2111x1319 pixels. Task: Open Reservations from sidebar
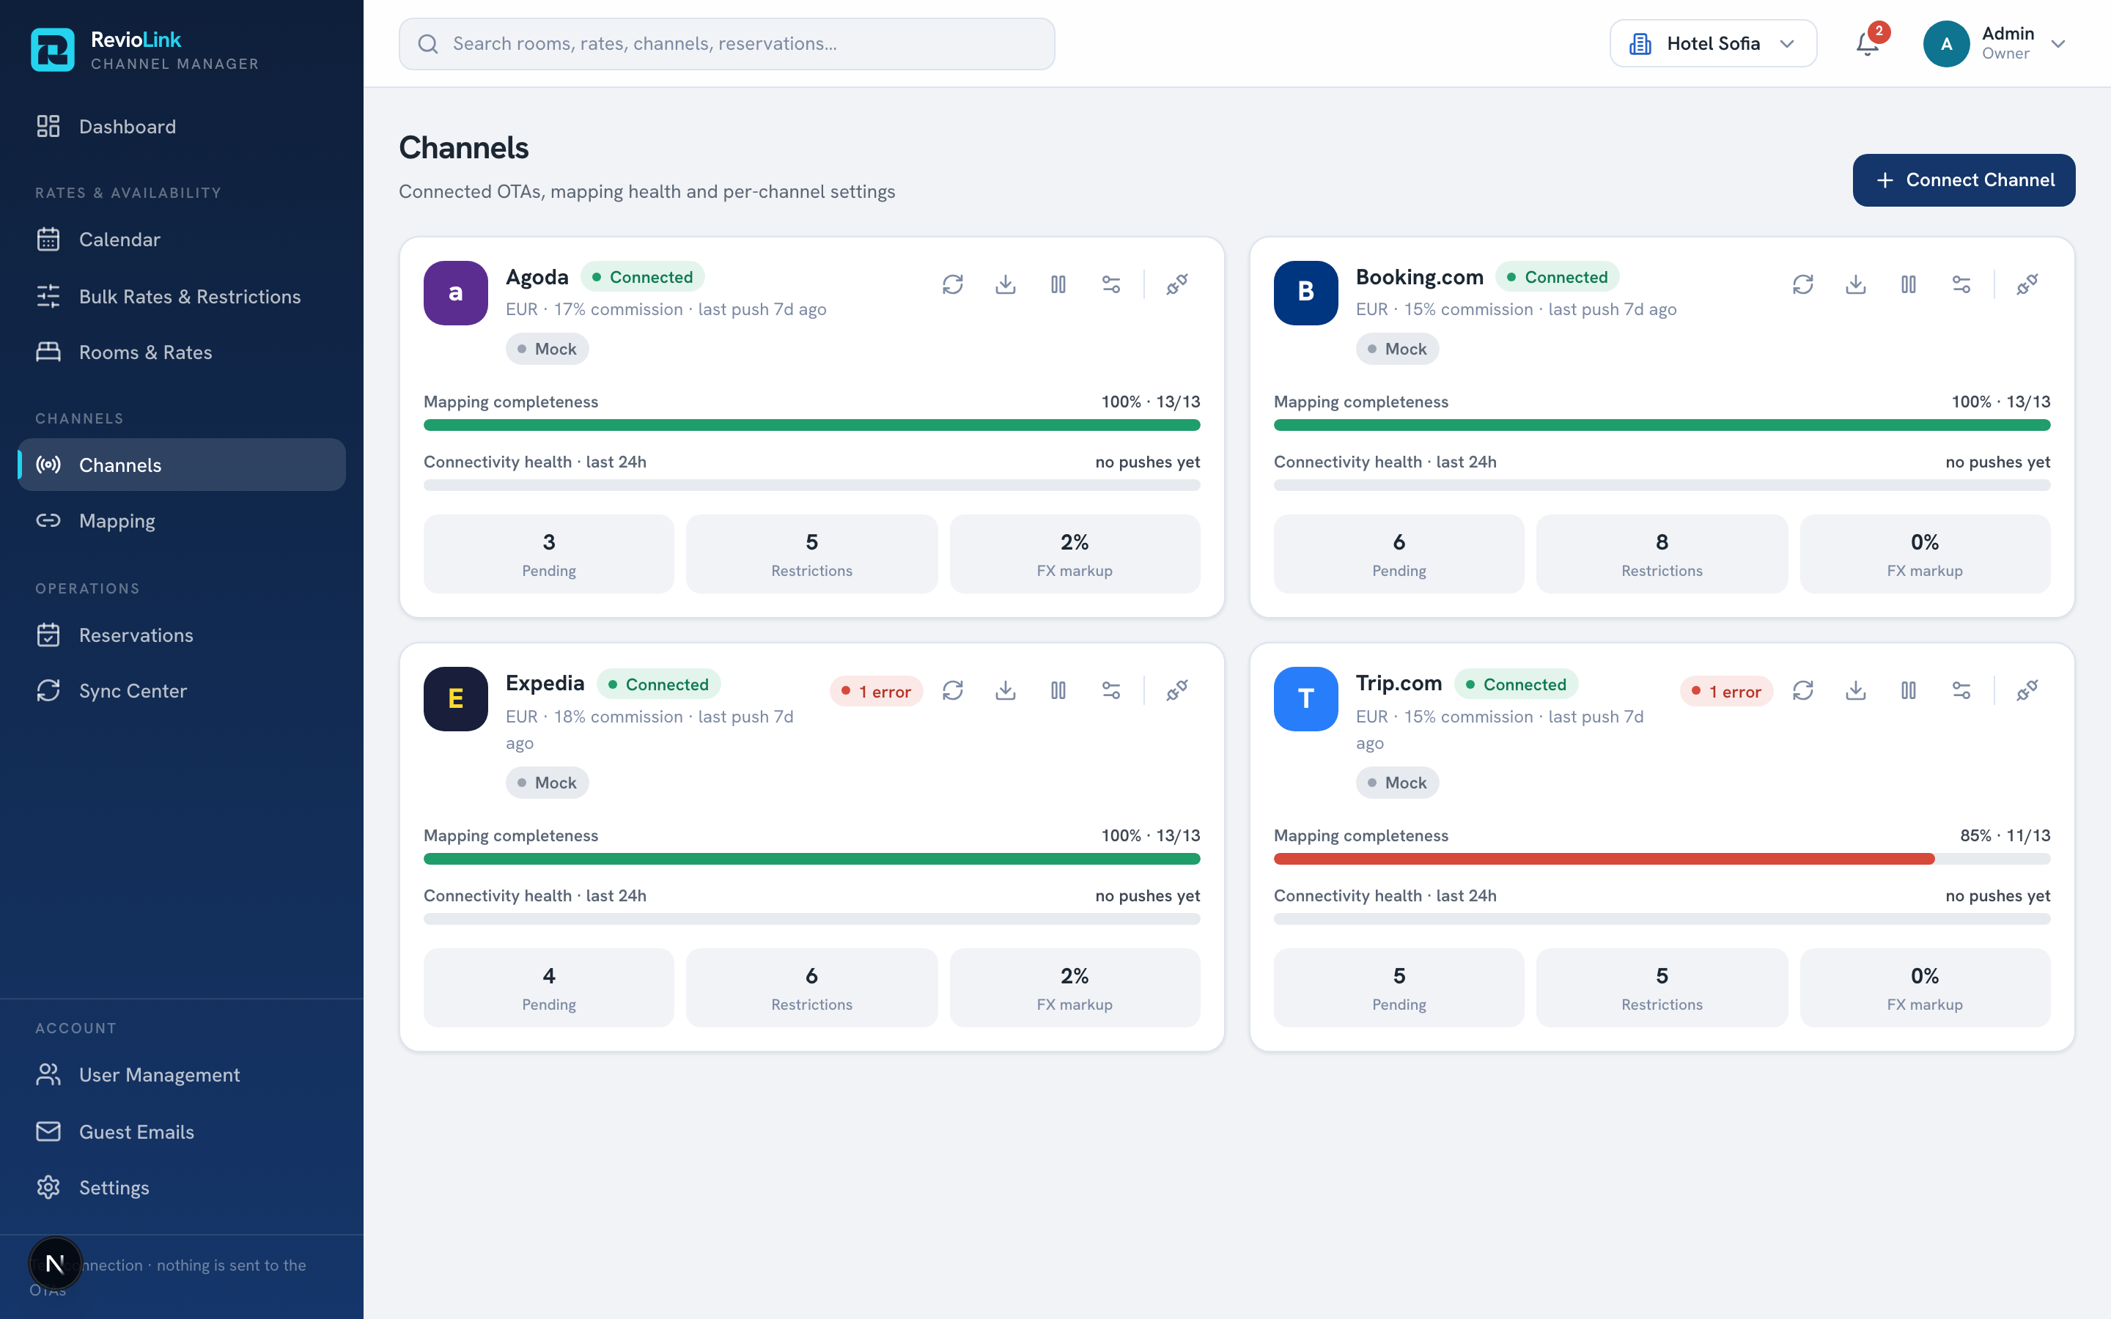point(182,635)
